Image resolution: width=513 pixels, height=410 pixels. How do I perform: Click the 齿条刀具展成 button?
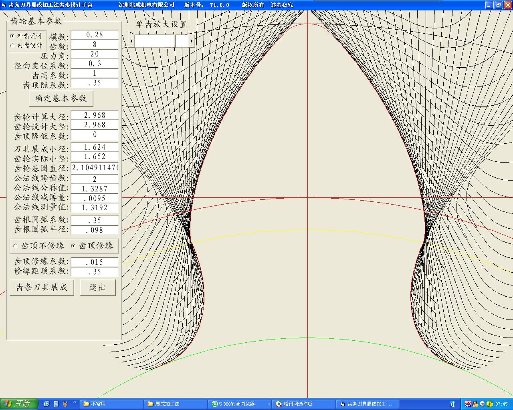tap(42, 287)
